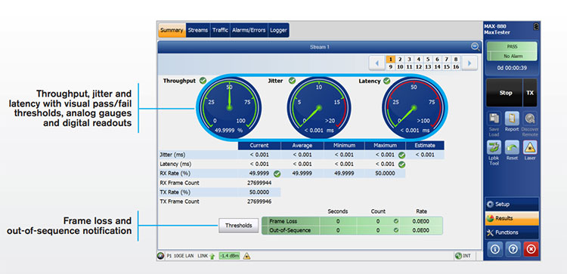Select stream 16 in the stream grid
Image resolution: width=567 pixels, height=274 pixels.
point(456,66)
